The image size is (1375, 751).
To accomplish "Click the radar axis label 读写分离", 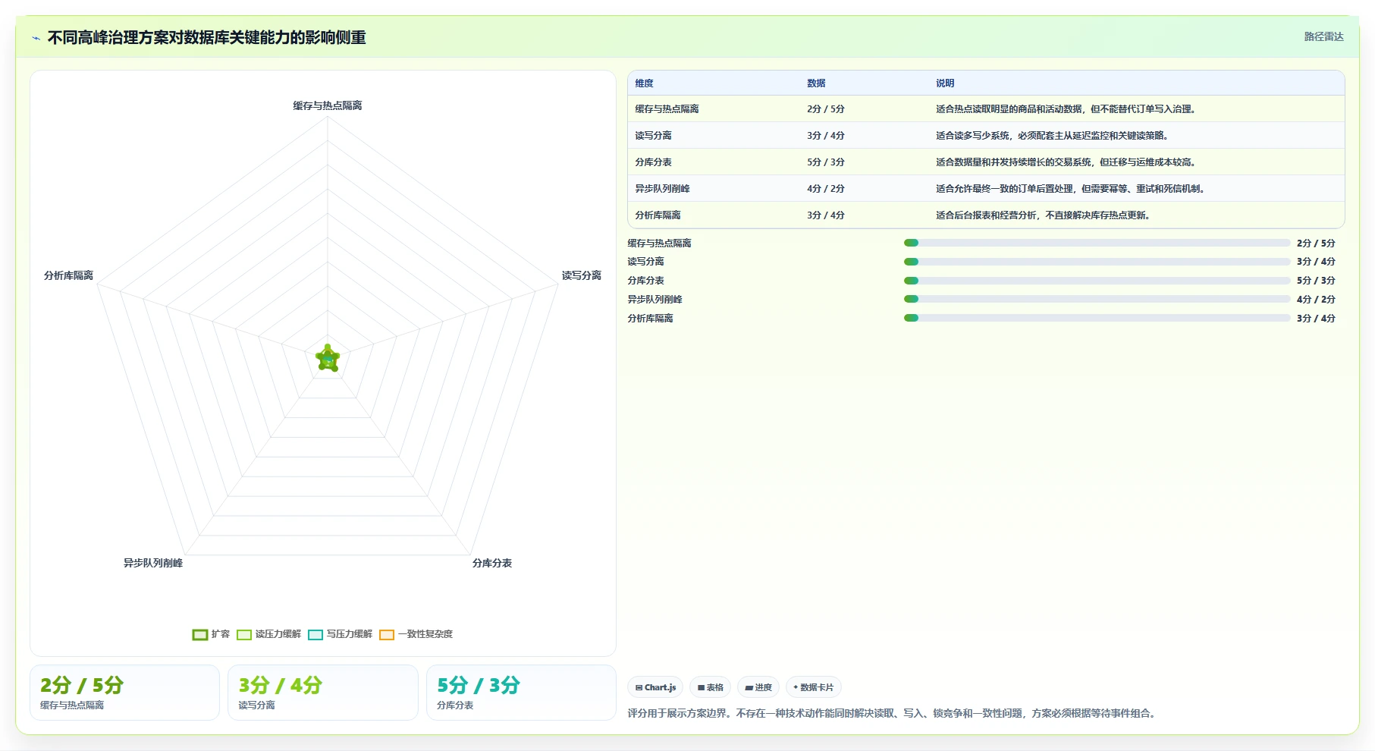I will click(582, 275).
